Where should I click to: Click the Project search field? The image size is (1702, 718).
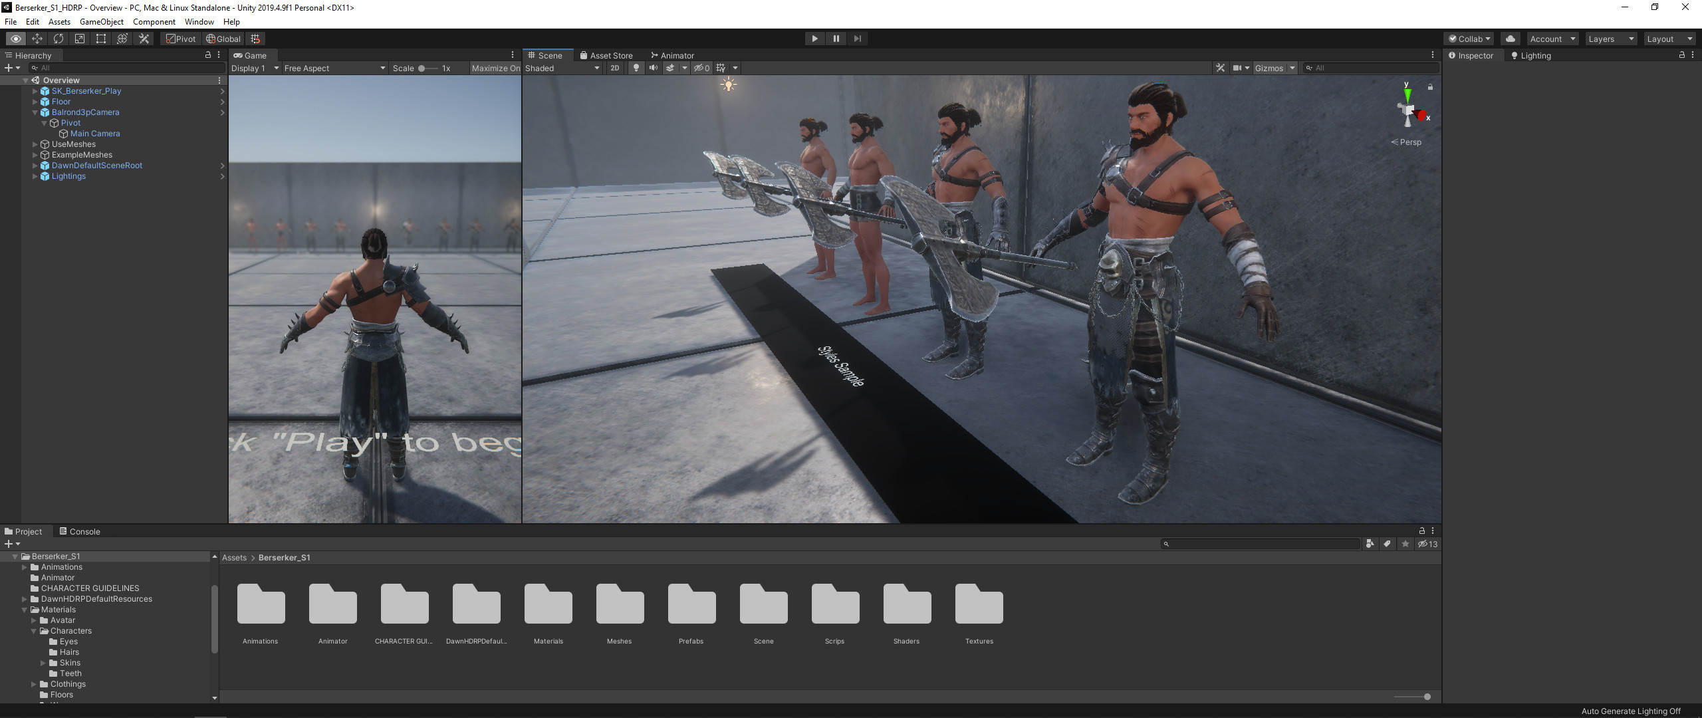(1261, 544)
